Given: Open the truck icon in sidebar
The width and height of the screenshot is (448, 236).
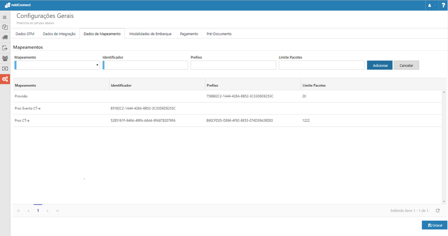Looking at the screenshot, I should 5,37.
